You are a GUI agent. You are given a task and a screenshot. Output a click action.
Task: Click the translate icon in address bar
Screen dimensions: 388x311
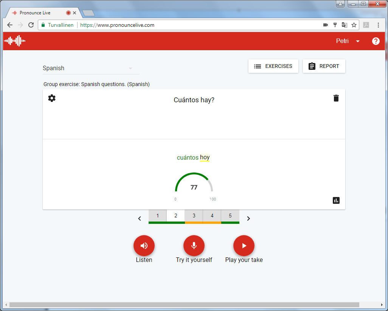344,25
